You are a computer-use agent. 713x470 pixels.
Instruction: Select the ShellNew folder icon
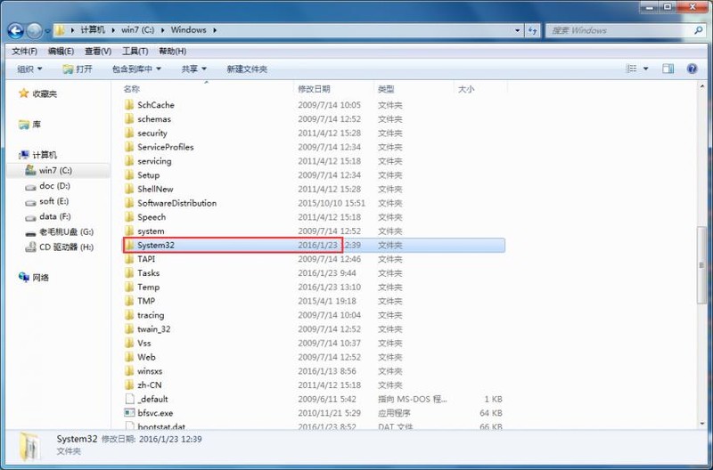click(129, 189)
